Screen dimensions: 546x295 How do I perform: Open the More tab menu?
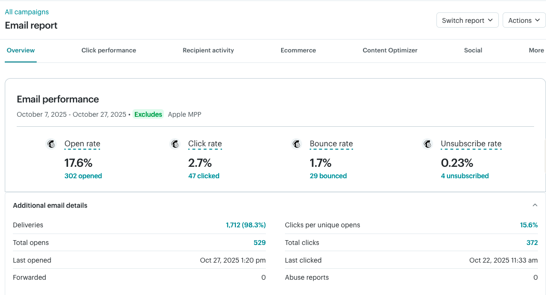(536, 50)
